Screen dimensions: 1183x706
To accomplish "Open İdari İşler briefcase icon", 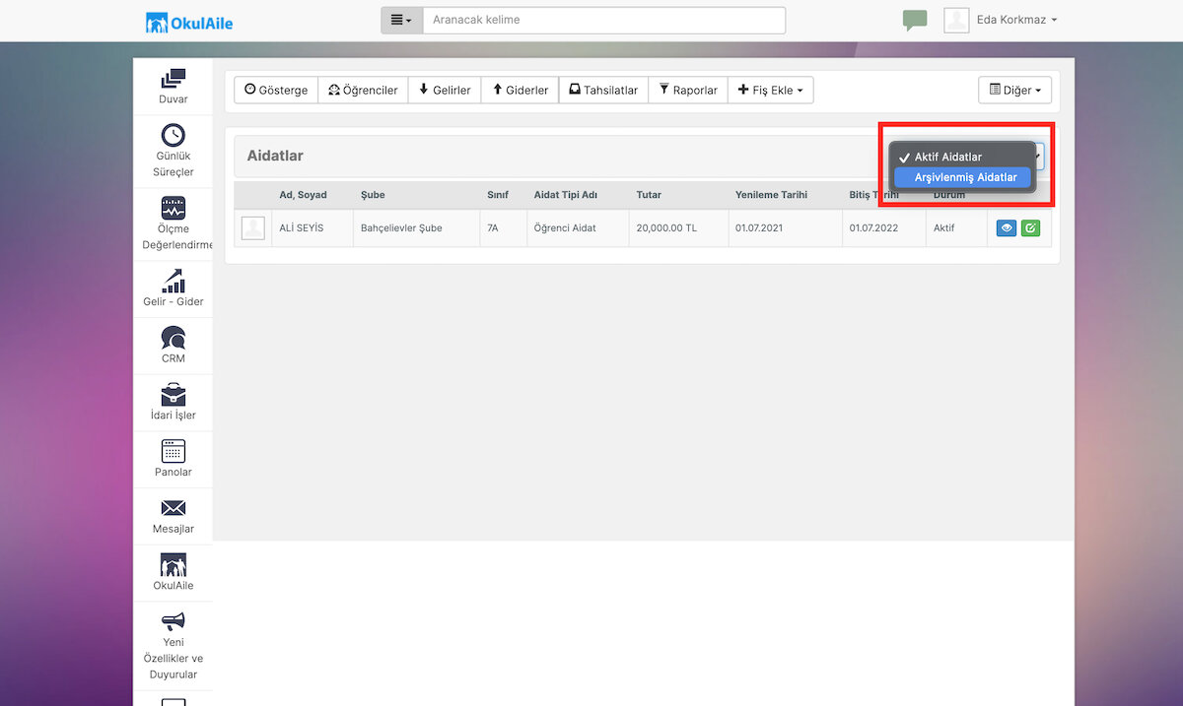I will [x=173, y=394].
